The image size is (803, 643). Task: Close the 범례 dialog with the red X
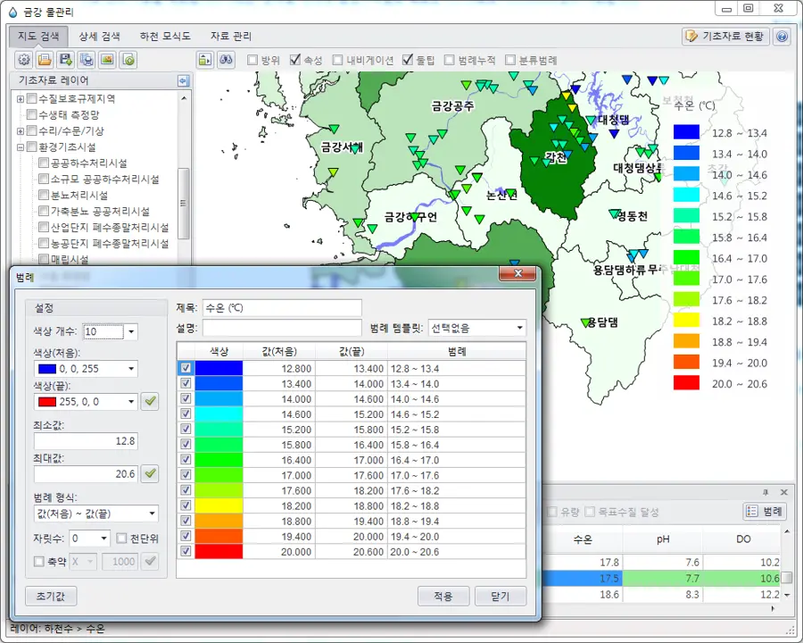(x=517, y=273)
